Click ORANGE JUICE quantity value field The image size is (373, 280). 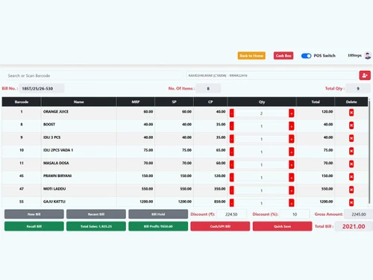pyautogui.click(x=261, y=113)
